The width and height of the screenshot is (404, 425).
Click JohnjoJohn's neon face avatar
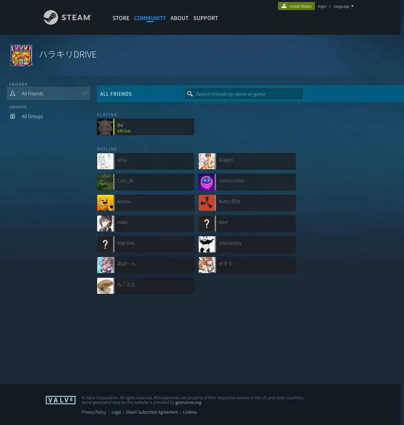207,182
